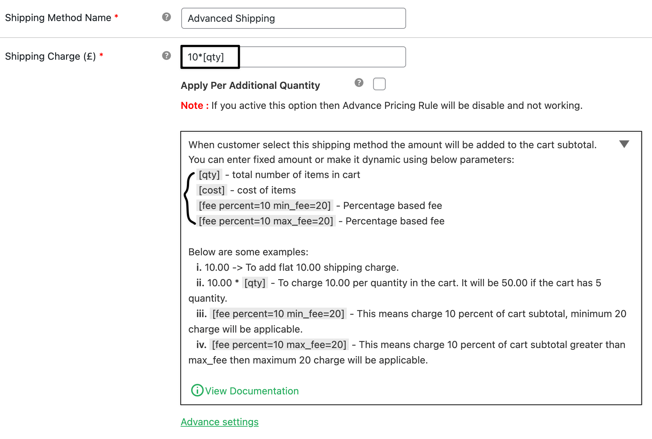
Task: Click the '[cost]' parameter tag
Action: [212, 190]
